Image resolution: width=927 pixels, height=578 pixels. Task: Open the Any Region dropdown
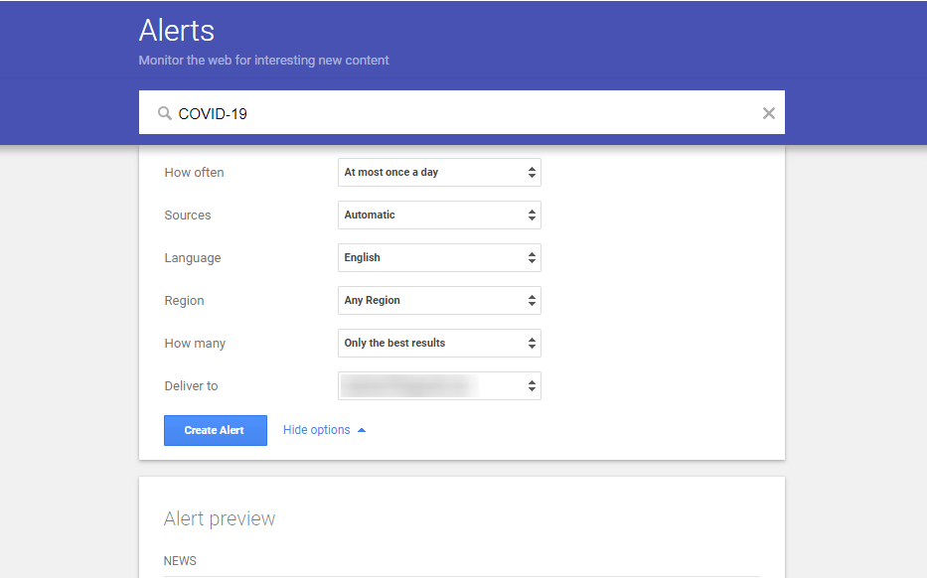pos(439,301)
